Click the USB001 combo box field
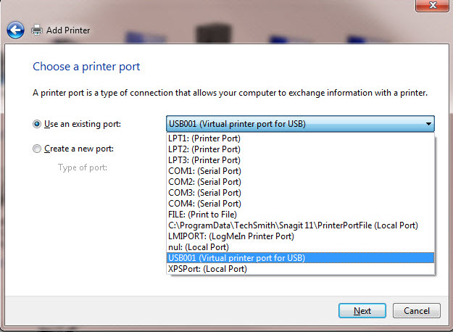The image size is (453, 332). (x=300, y=124)
